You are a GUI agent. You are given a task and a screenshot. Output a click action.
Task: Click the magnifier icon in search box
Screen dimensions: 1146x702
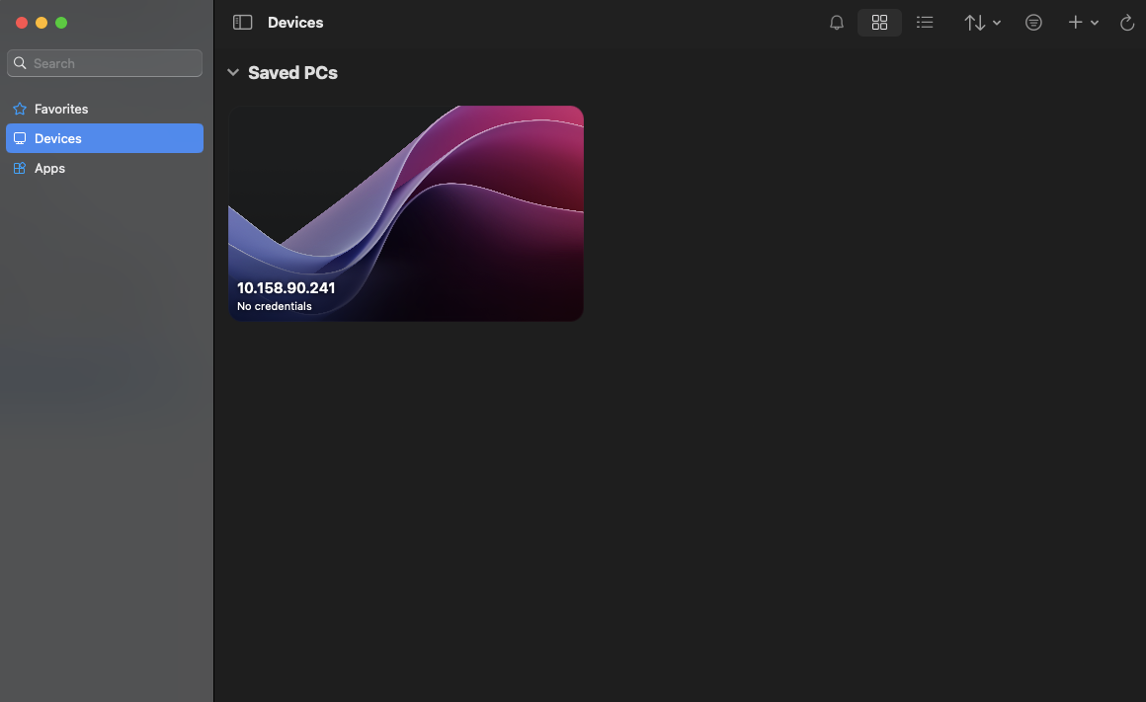click(20, 63)
